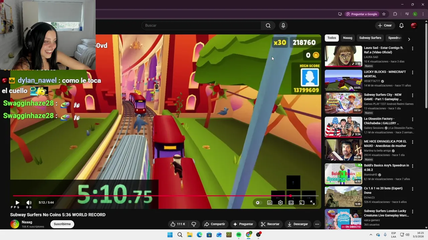Open Chrome media controls icon
Image resolution: width=428 pixels, height=240 pixels.
407,14
